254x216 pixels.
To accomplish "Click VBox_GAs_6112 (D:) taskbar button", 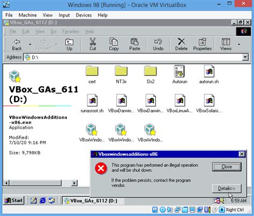I will (93, 200).
